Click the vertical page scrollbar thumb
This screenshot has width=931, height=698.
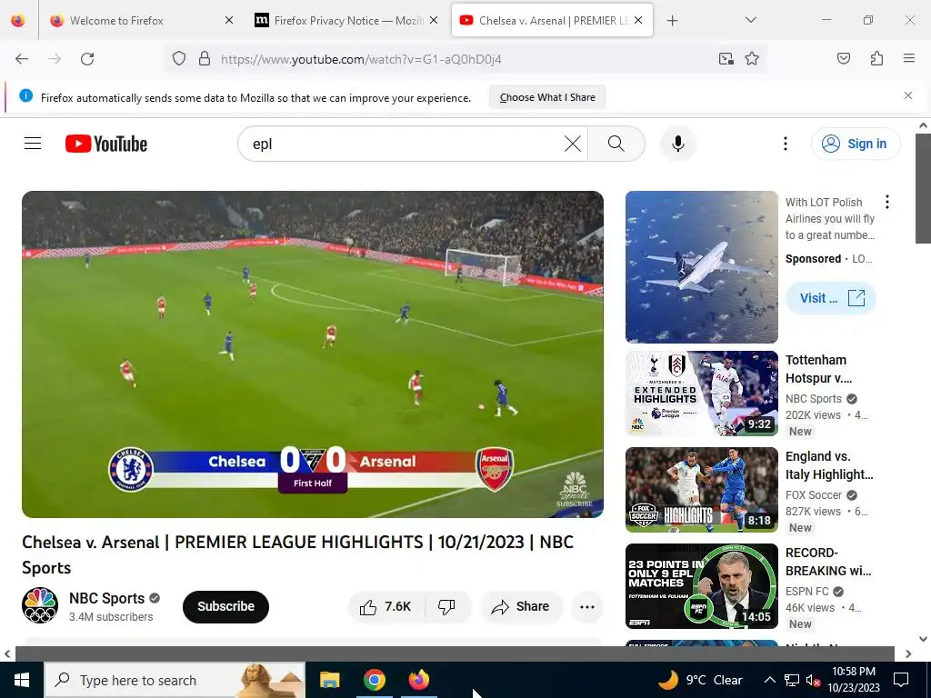923,188
